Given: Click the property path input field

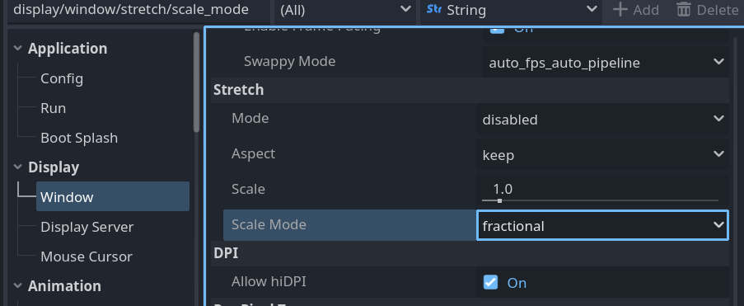Looking at the screenshot, I should coord(139,10).
